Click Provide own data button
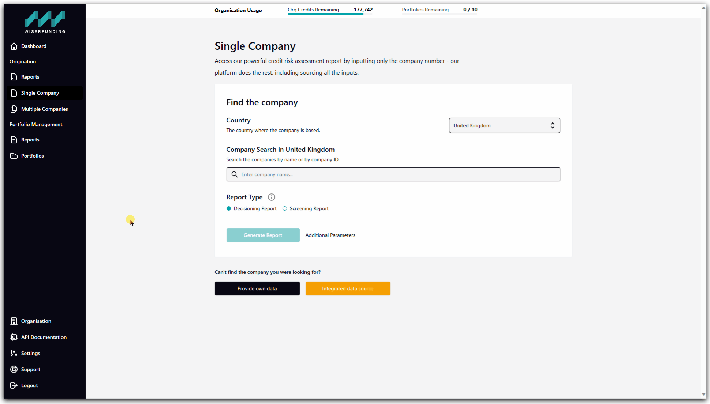 257,288
